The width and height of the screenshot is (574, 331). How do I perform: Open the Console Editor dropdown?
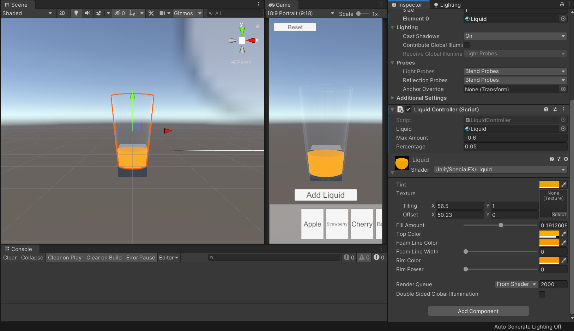[169, 257]
